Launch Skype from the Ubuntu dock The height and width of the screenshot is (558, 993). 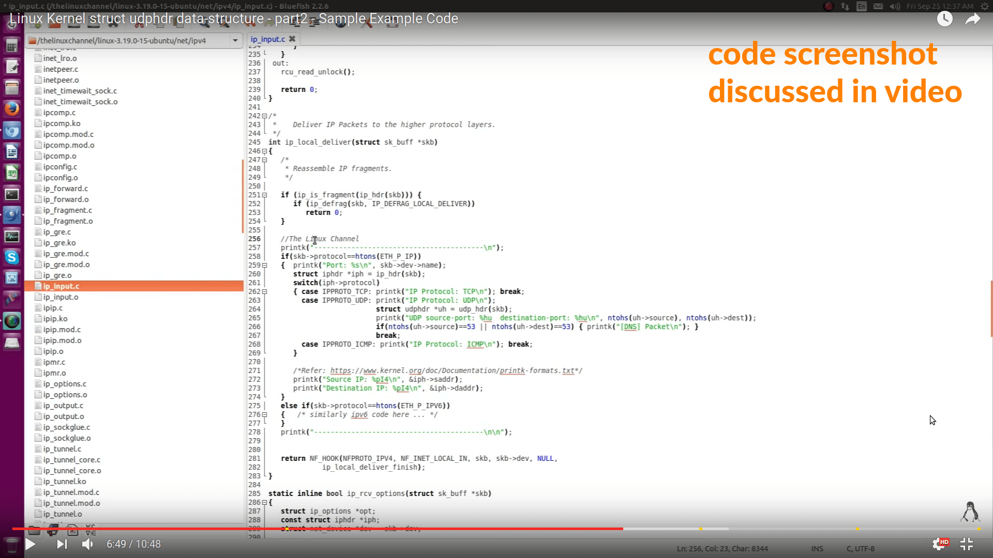(12, 257)
